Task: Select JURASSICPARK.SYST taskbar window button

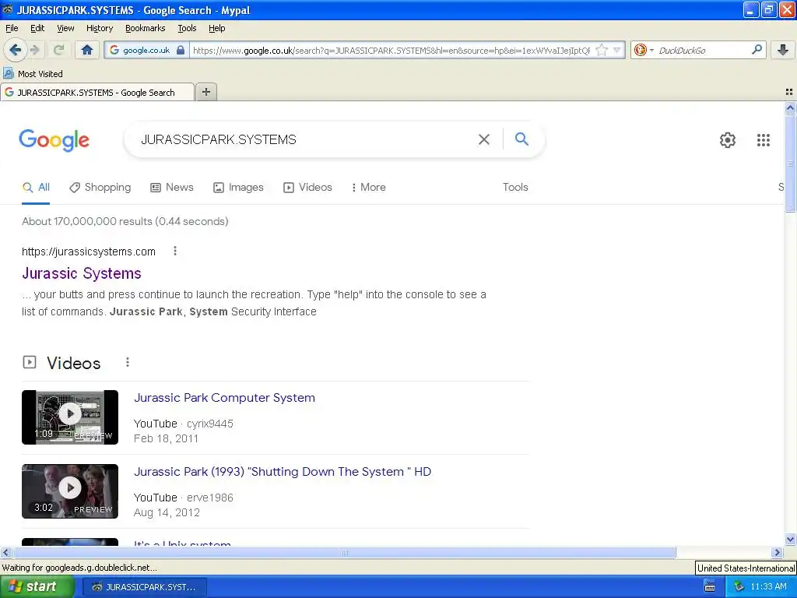Action: point(144,587)
